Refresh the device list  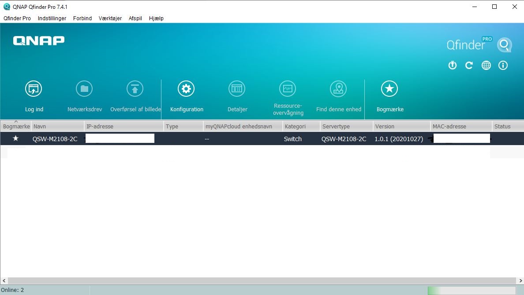[x=469, y=65]
